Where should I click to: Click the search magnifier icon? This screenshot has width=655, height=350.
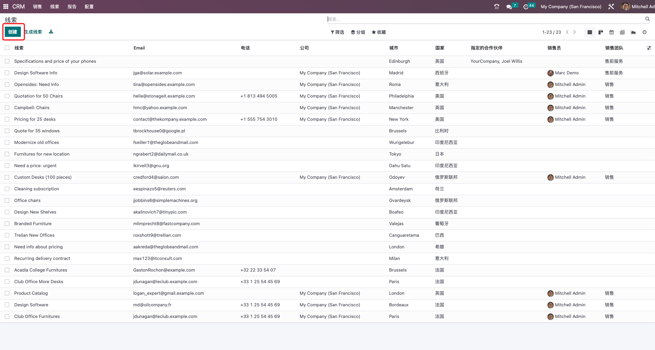647,19
